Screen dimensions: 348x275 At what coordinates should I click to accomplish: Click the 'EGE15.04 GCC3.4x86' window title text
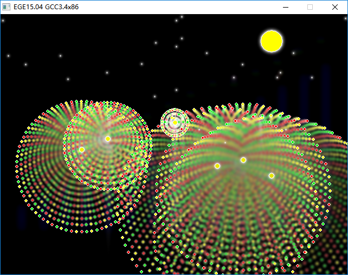(46, 7)
